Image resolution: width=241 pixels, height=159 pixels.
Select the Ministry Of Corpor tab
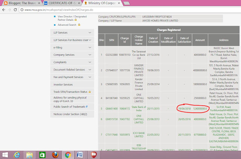click(x=102, y=3)
